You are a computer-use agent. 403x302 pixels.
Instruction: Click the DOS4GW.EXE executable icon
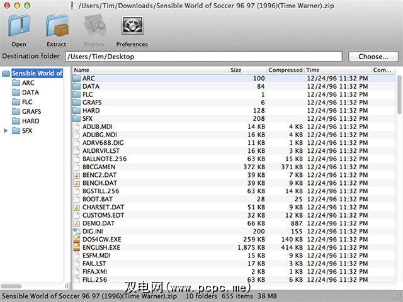(x=77, y=239)
